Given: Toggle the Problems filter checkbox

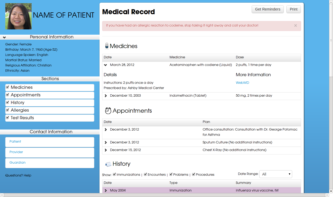Looking at the screenshot, I should tap(171, 174).
